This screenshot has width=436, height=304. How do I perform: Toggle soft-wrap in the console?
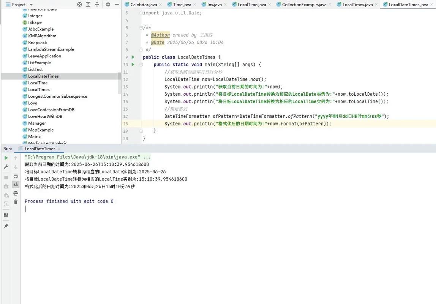(16, 176)
